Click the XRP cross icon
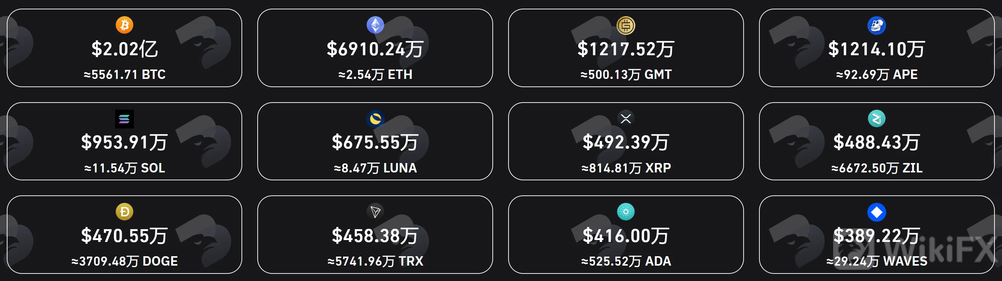The height and width of the screenshot is (281, 1002). tap(626, 119)
